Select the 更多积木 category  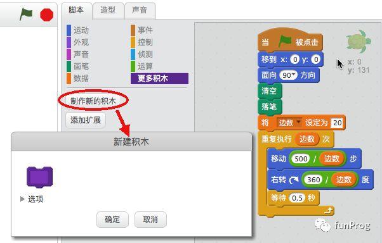(x=159, y=78)
